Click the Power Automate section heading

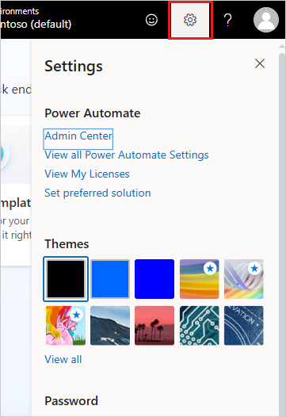(x=93, y=113)
